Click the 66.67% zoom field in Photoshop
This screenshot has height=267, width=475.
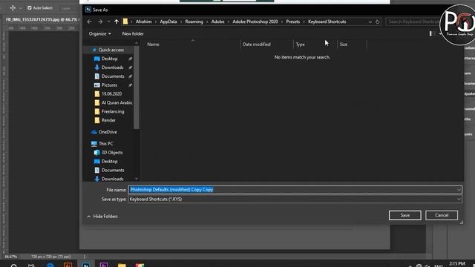11,257
